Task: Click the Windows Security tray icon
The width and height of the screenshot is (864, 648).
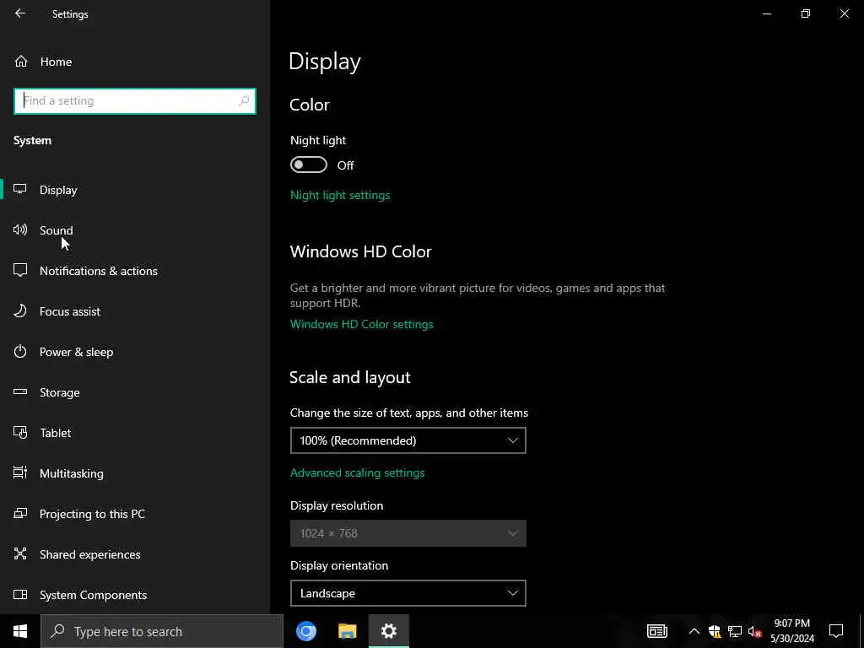Action: tap(715, 631)
